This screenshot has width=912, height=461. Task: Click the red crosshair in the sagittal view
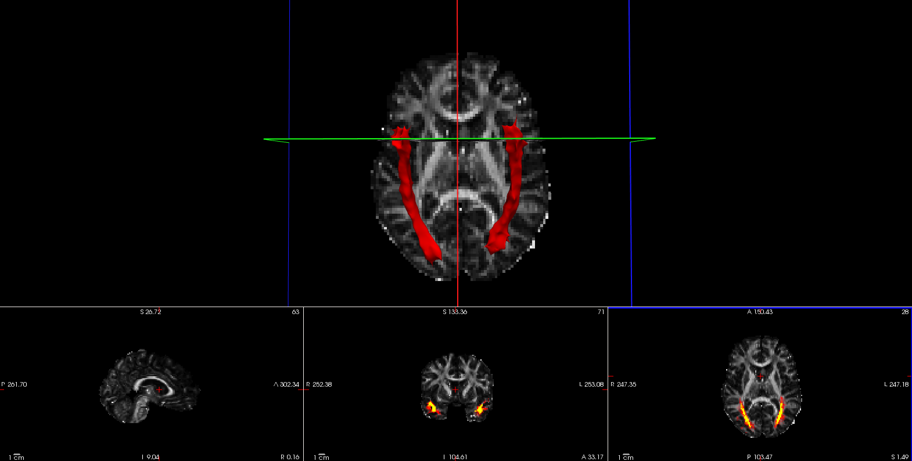159,389
